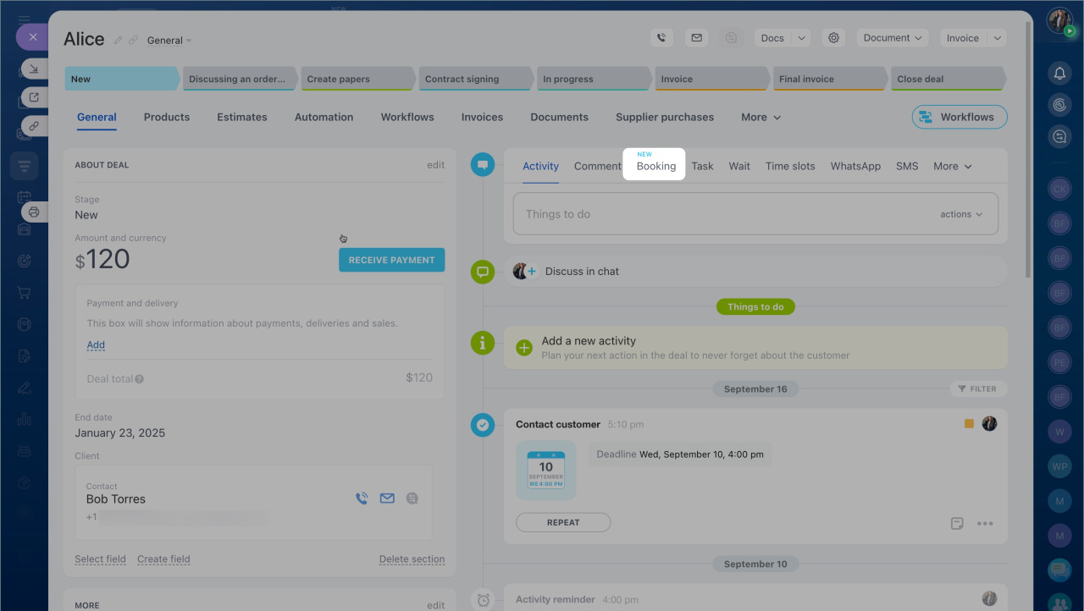This screenshot has width=1084, height=611.
Task: Click the phone call icon in header
Action: click(661, 38)
